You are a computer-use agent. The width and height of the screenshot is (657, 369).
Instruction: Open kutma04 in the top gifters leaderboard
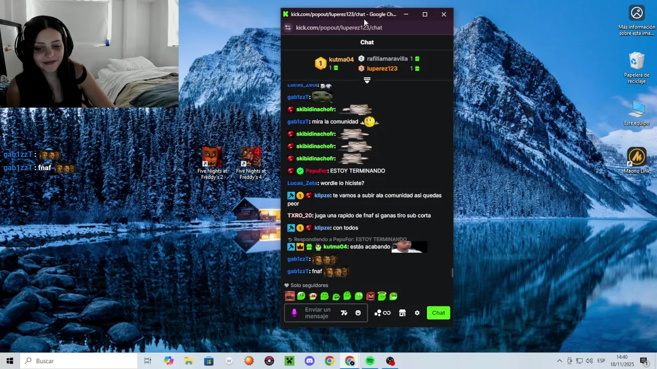[341, 59]
